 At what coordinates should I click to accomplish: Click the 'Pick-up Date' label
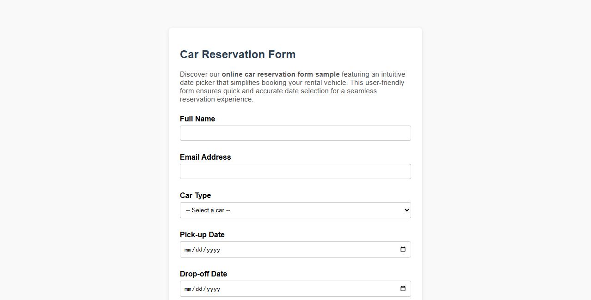[x=202, y=234]
